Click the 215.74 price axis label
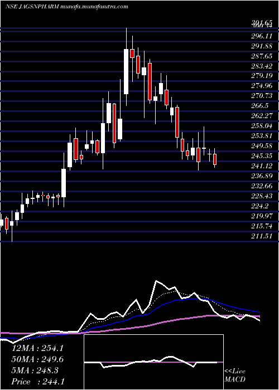 (262, 226)
